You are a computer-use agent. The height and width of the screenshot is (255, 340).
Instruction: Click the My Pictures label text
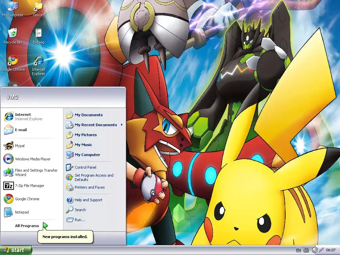coord(86,135)
